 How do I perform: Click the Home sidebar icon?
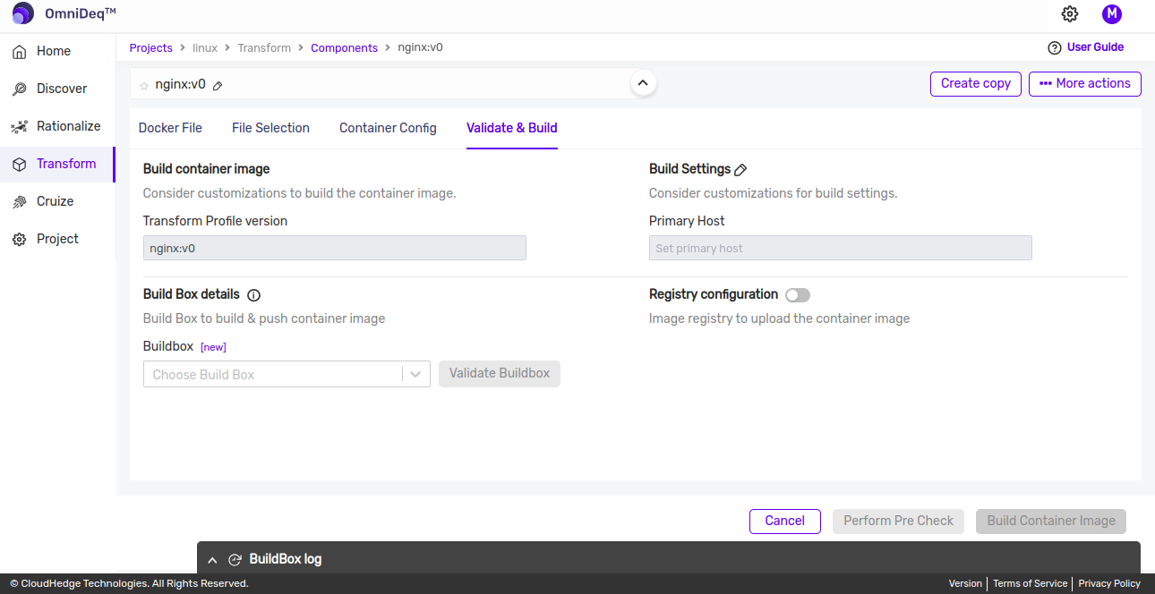click(19, 52)
